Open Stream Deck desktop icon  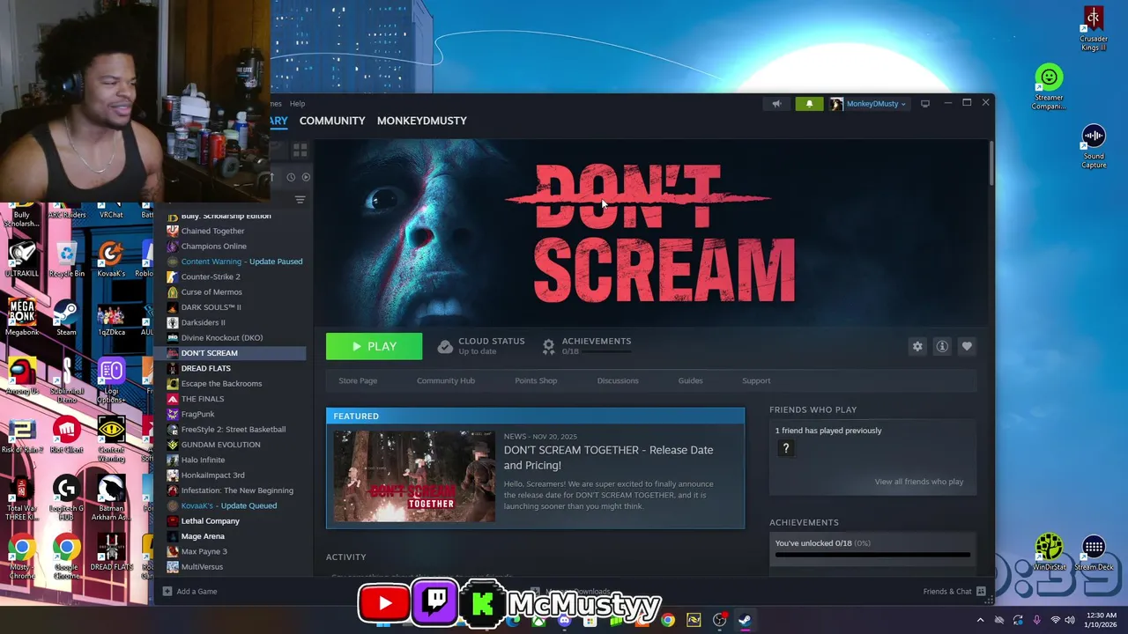tap(1094, 552)
